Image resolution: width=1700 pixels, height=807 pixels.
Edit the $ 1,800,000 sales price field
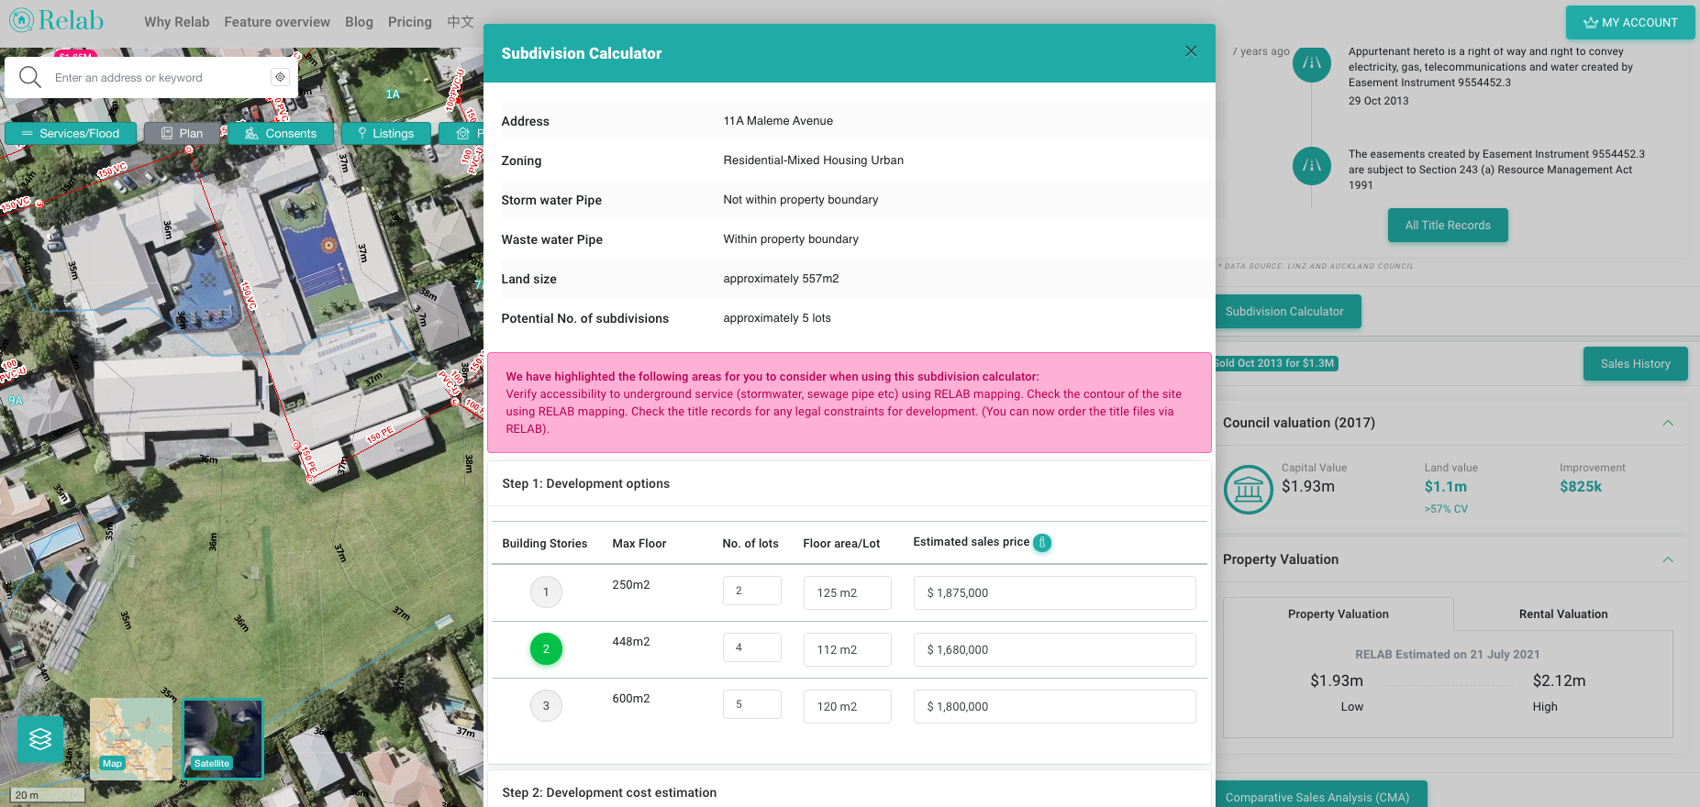pos(1055,706)
